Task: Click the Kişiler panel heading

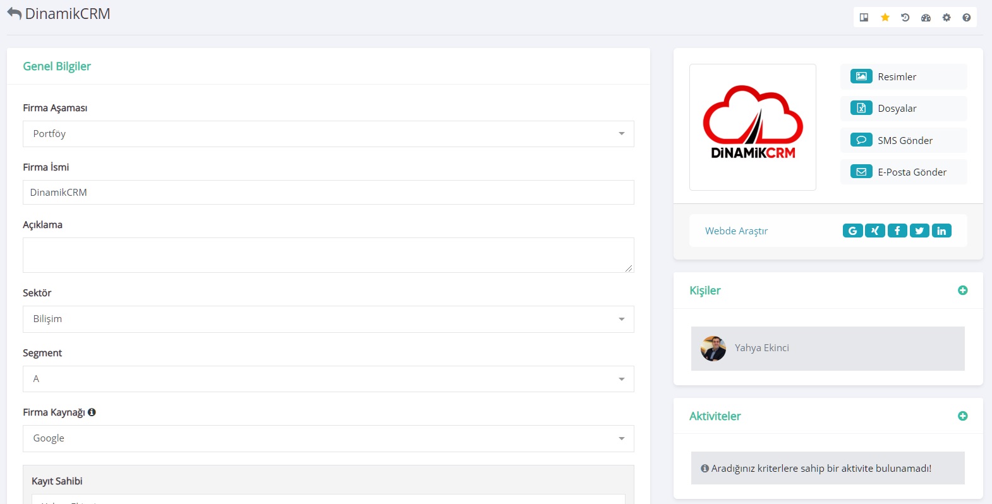Action: pos(705,291)
